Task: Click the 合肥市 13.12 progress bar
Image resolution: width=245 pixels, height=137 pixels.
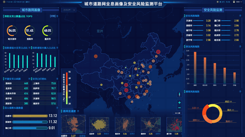Action: click(x=26, y=116)
